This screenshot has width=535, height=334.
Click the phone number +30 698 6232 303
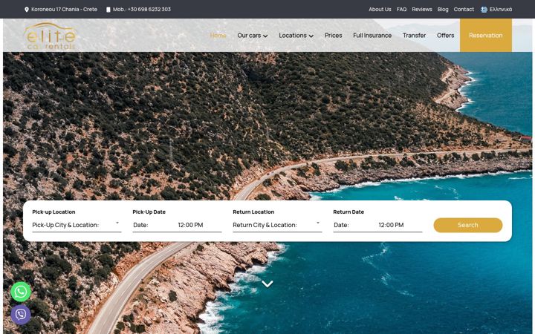coord(149,10)
